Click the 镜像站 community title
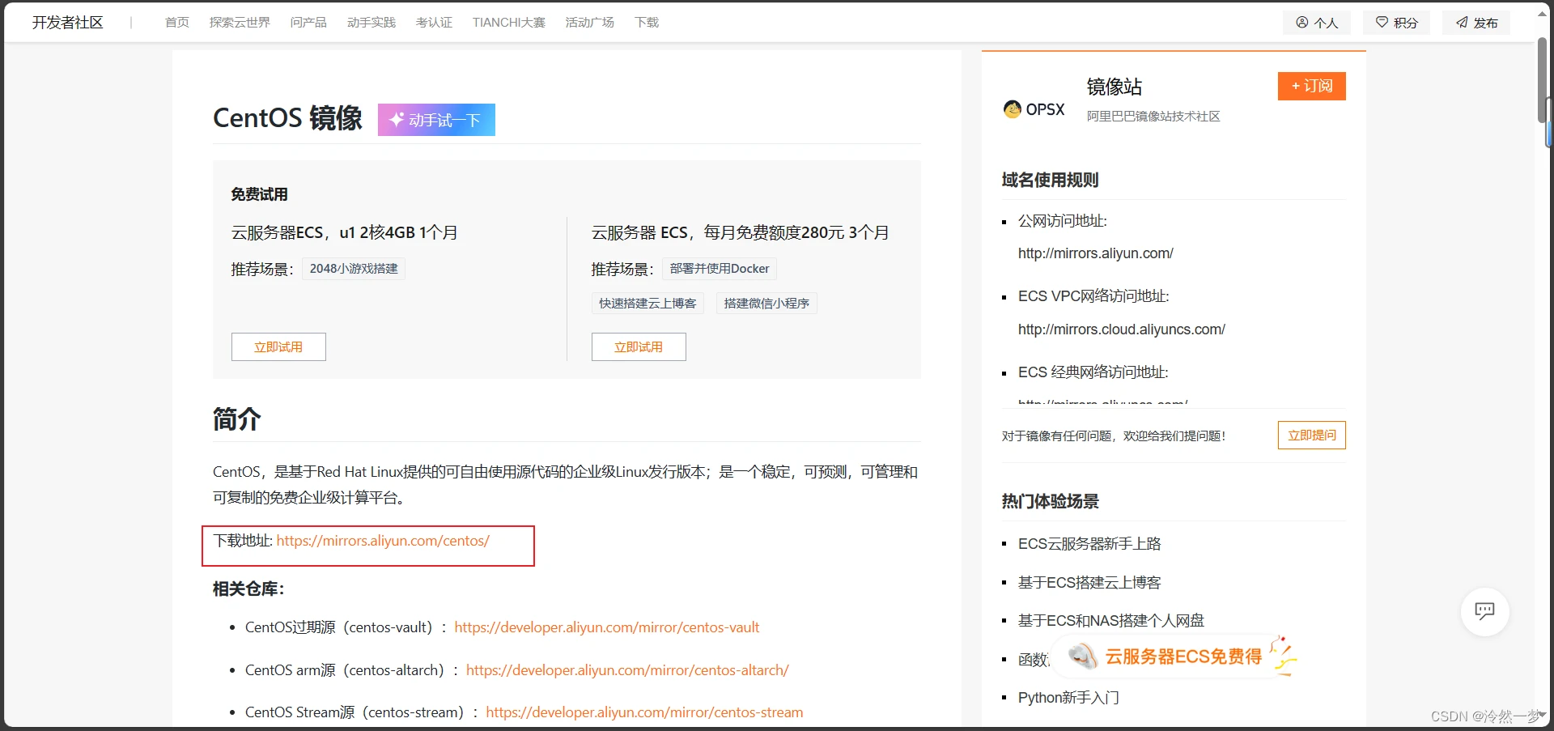Screen dimensions: 1554x731 point(1115,87)
